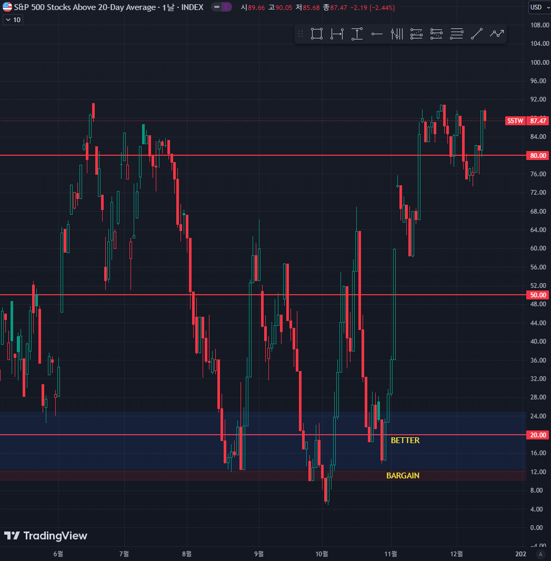Screen dimensions: 551x561
Task: Click the 6월 label on the time axis
Action: point(58,554)
